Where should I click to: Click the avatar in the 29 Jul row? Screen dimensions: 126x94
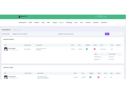[x=6, y=77]
